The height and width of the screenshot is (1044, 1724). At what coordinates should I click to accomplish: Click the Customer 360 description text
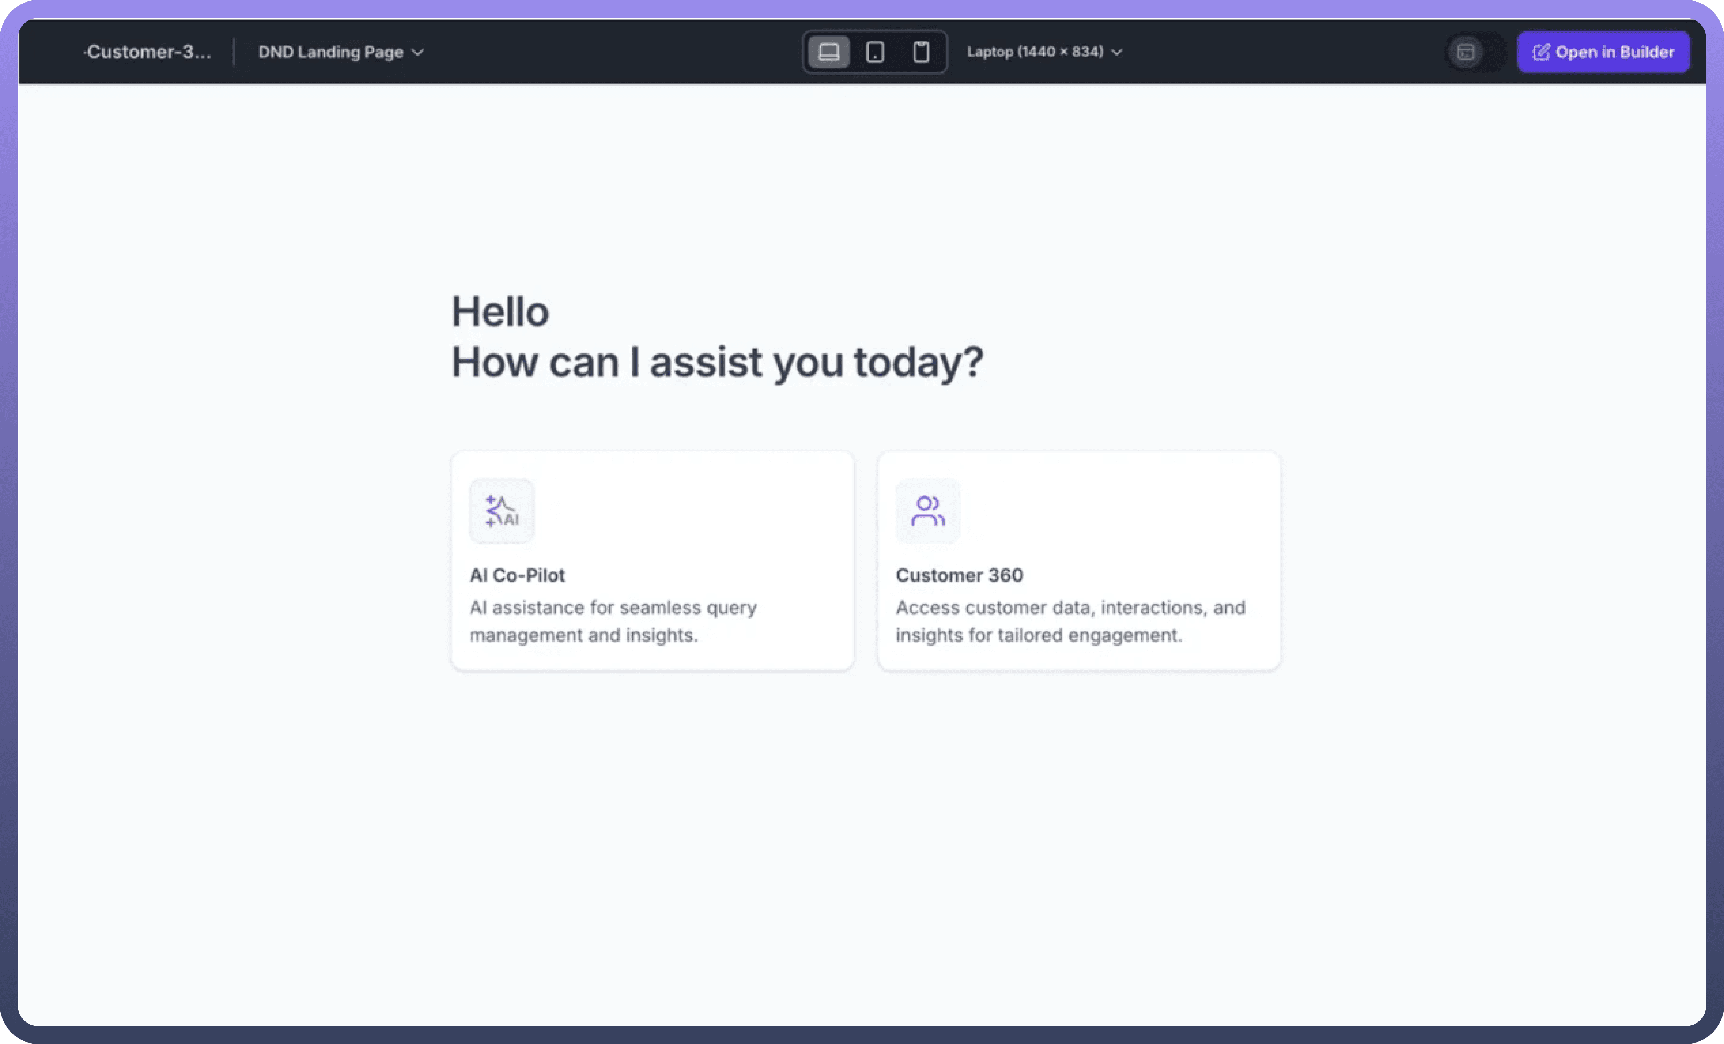click(1070, 621)
